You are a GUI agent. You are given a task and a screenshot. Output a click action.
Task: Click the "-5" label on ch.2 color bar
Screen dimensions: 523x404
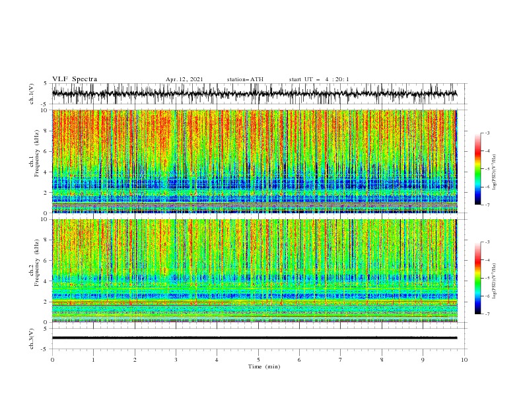coord(487,278)
